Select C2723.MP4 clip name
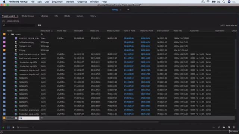This screenshot has width=239, height=134. click(x=24, y=86)
